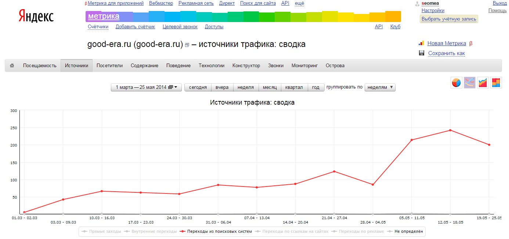
Task: Open the site link icon after good-era.ru
Action: coord(187,45)
